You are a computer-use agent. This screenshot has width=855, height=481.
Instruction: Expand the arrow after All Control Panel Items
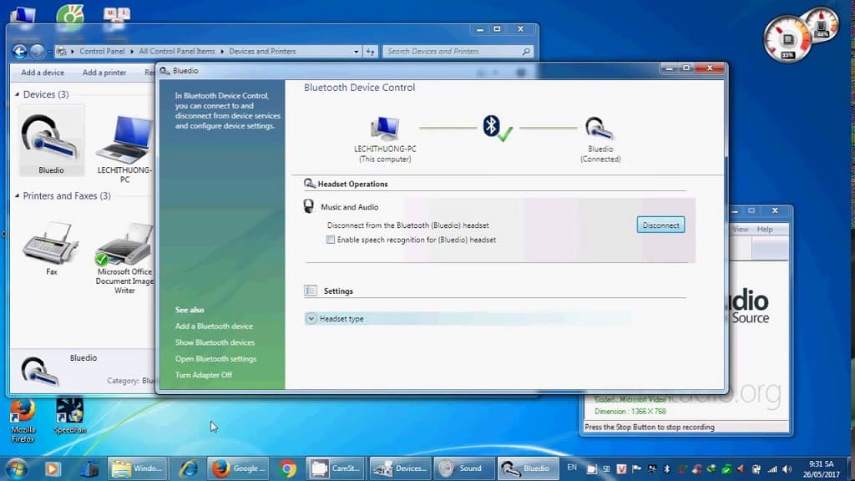click(x=222, y=51)
